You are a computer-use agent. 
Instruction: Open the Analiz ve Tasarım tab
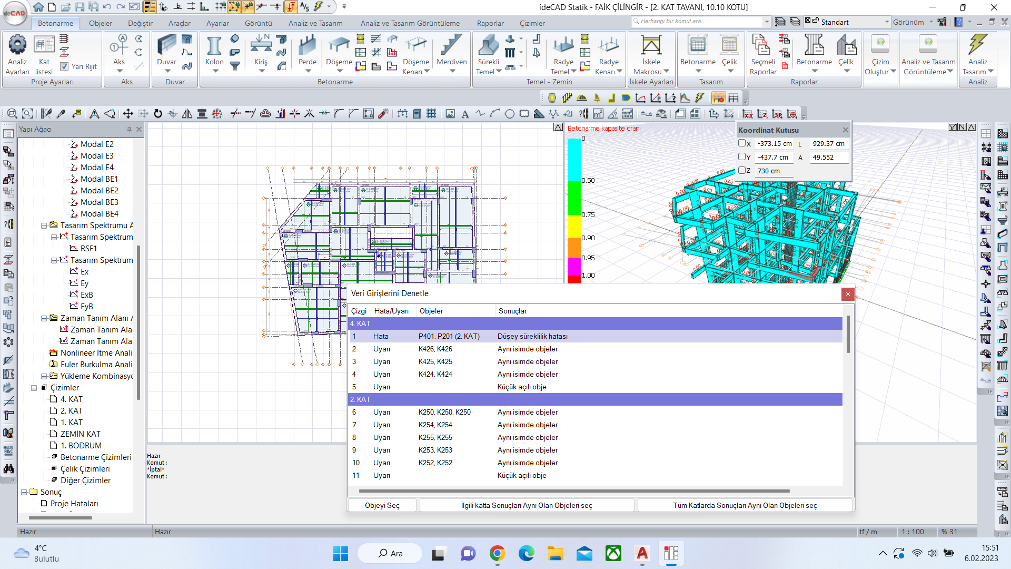pos(315,23)
